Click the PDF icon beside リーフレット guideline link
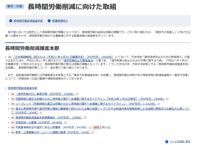The height and width of the screenshot is (145, 208). point(13,104)
